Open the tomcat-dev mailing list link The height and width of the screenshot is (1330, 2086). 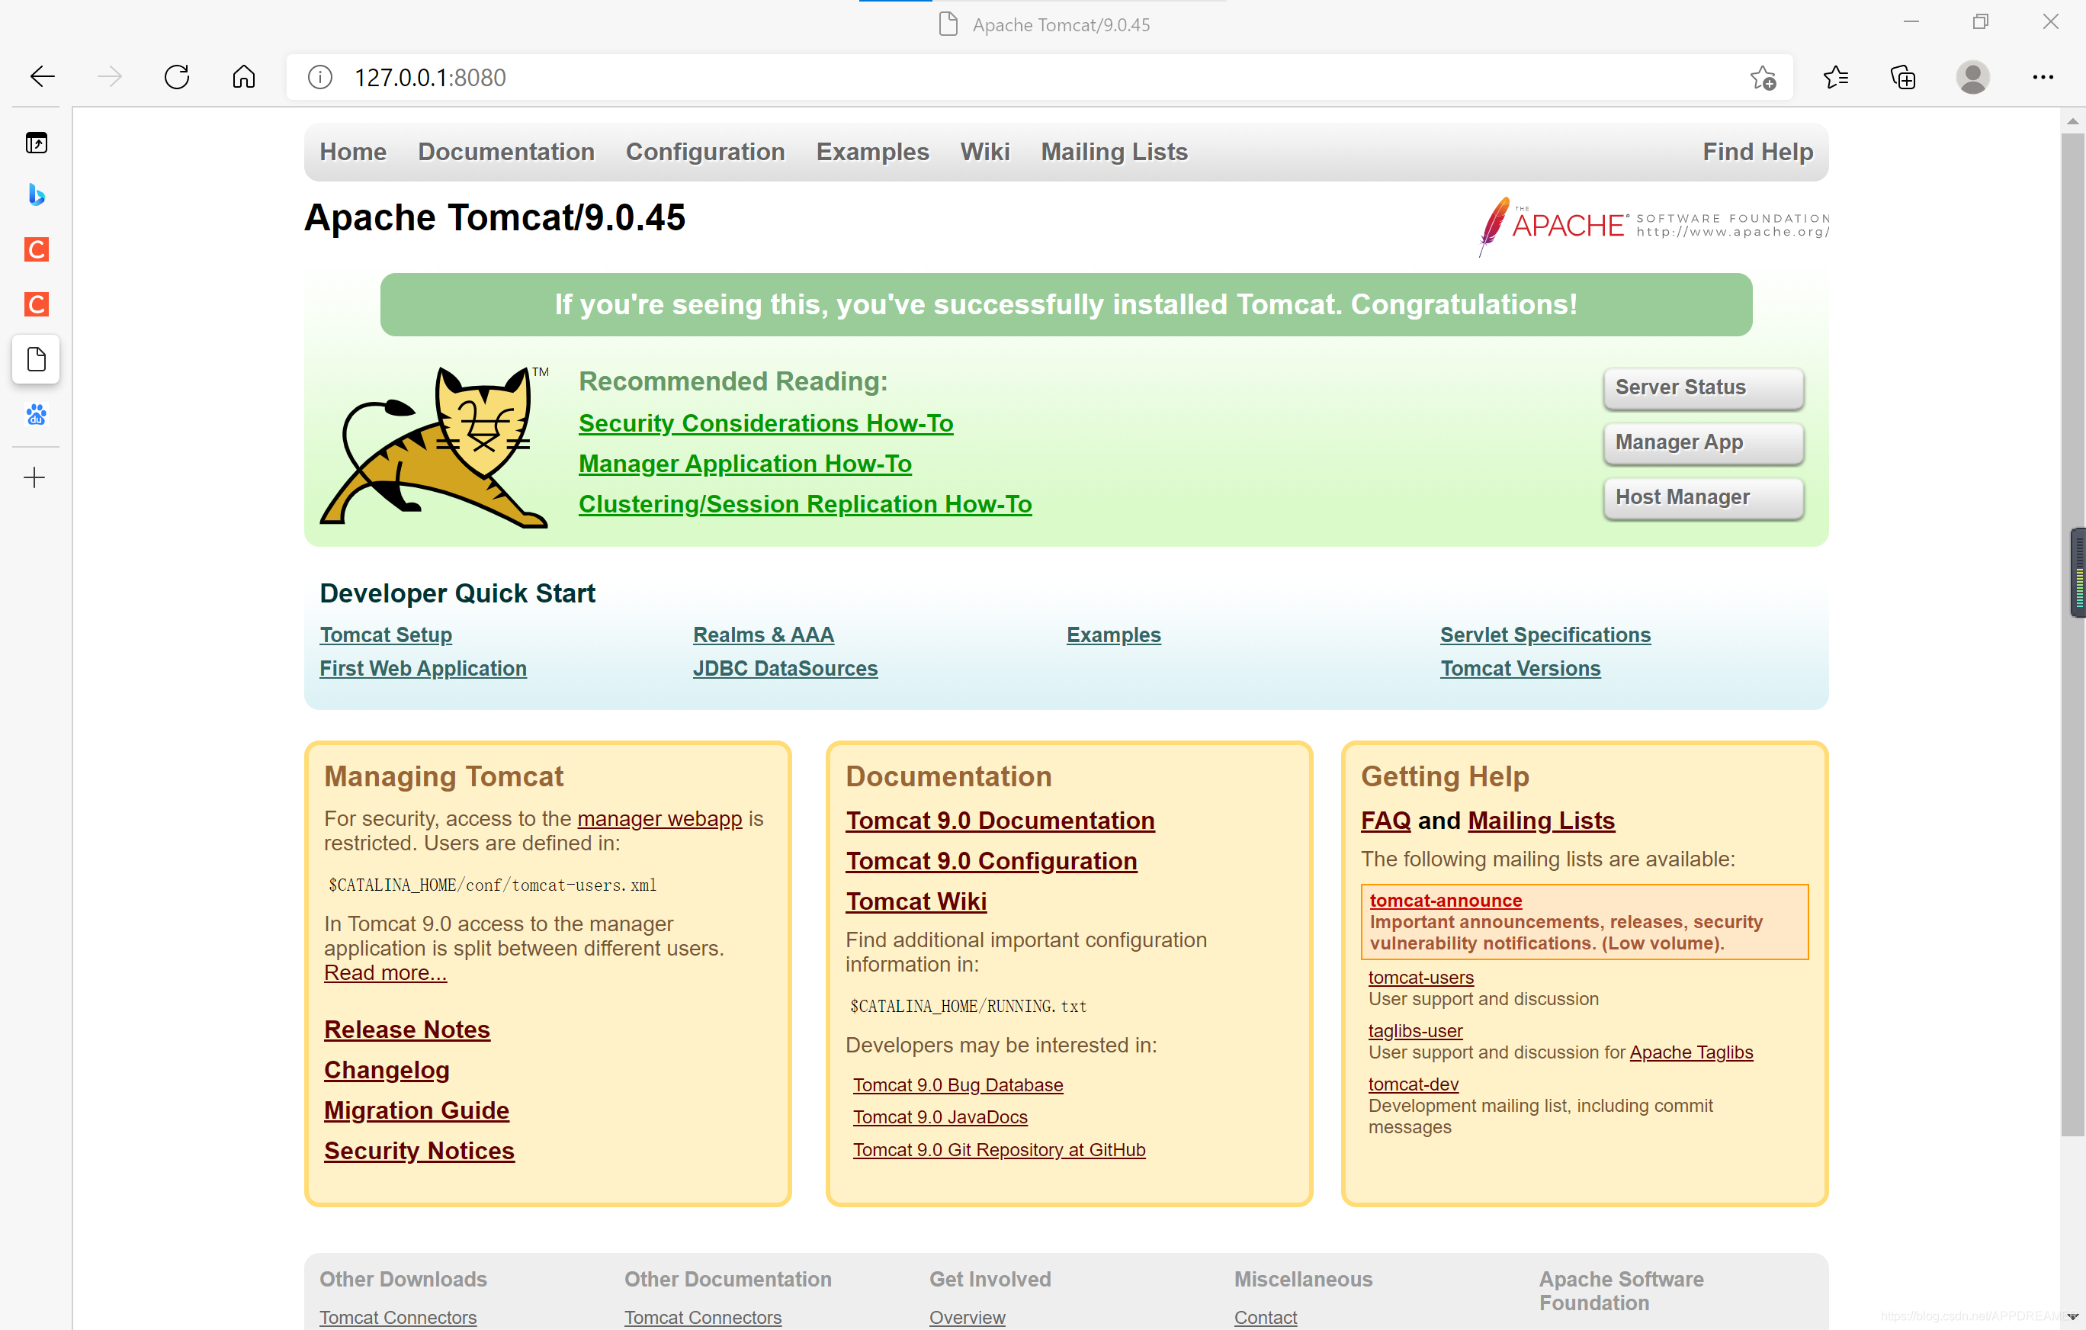pos(1413,1084)
